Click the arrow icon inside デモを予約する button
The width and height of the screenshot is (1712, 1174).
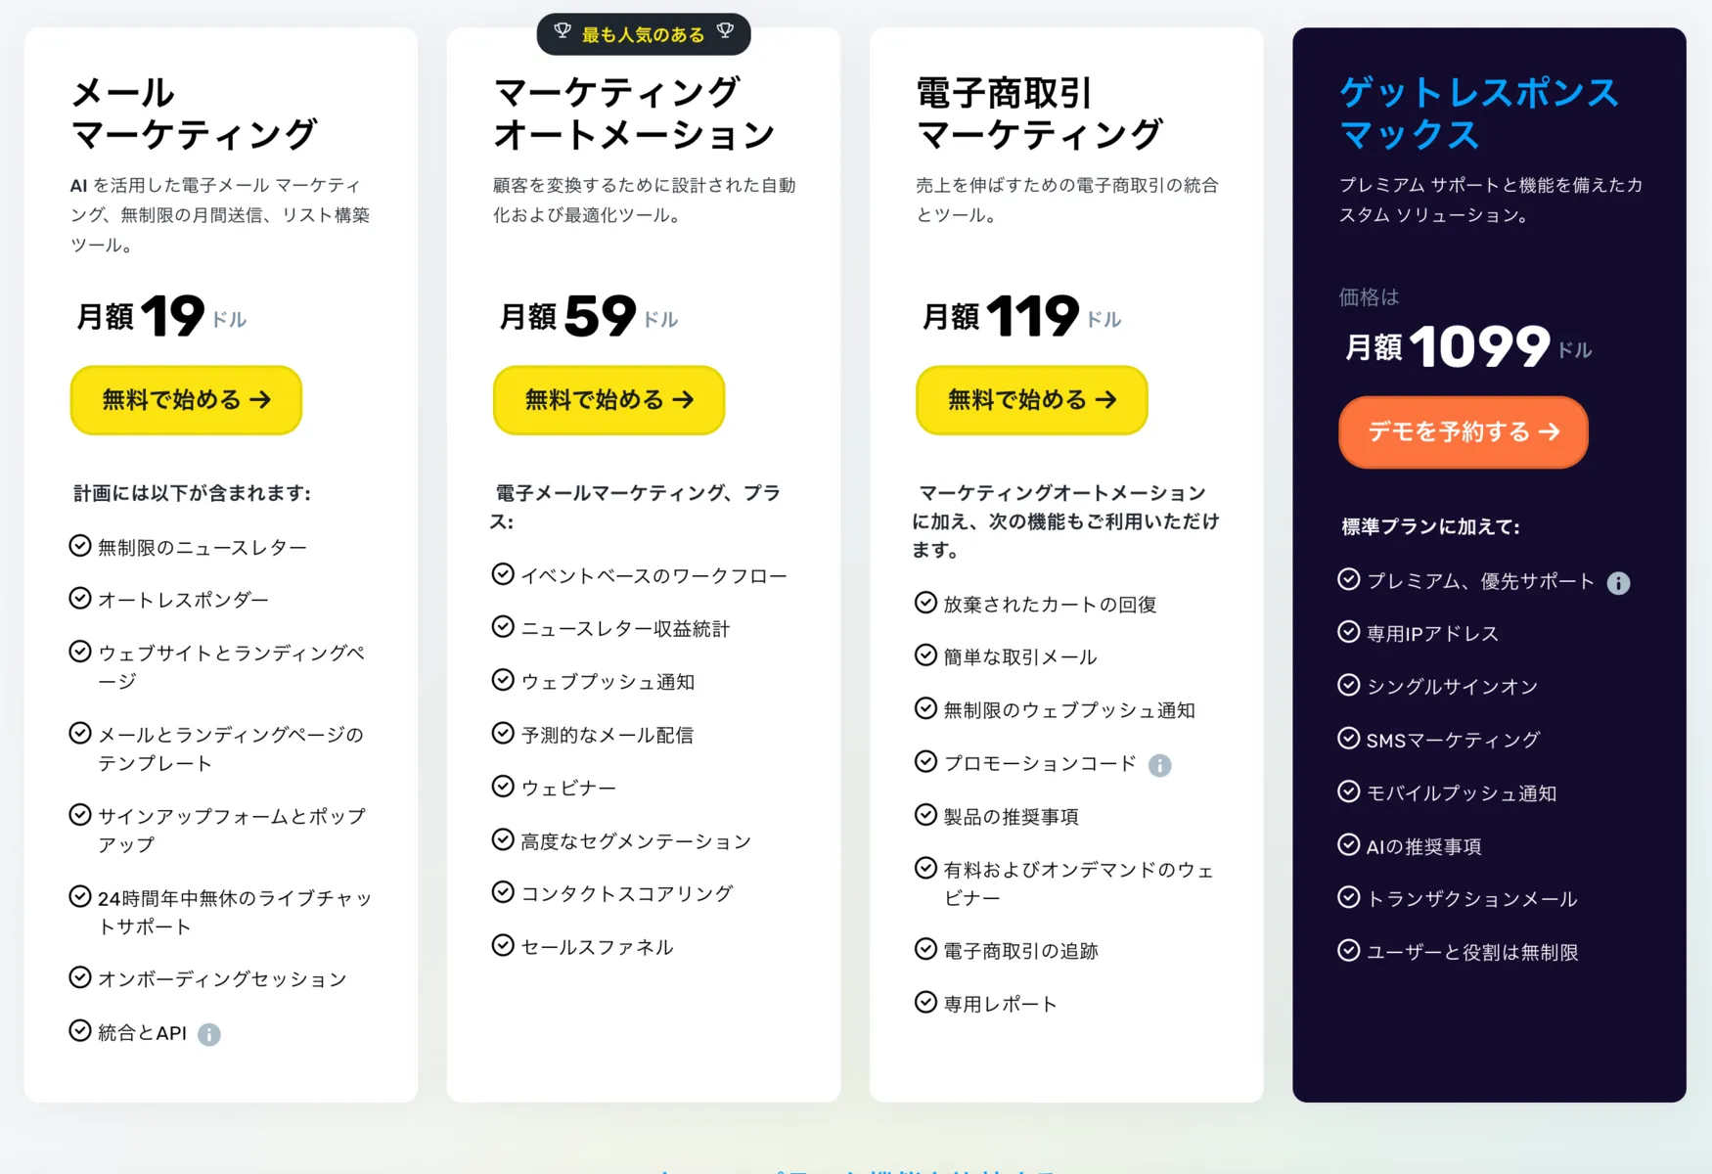tap(1551, 431)
